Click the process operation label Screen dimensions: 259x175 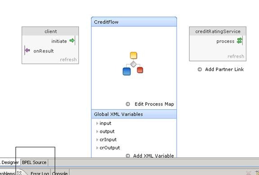[x=225, y=41]
